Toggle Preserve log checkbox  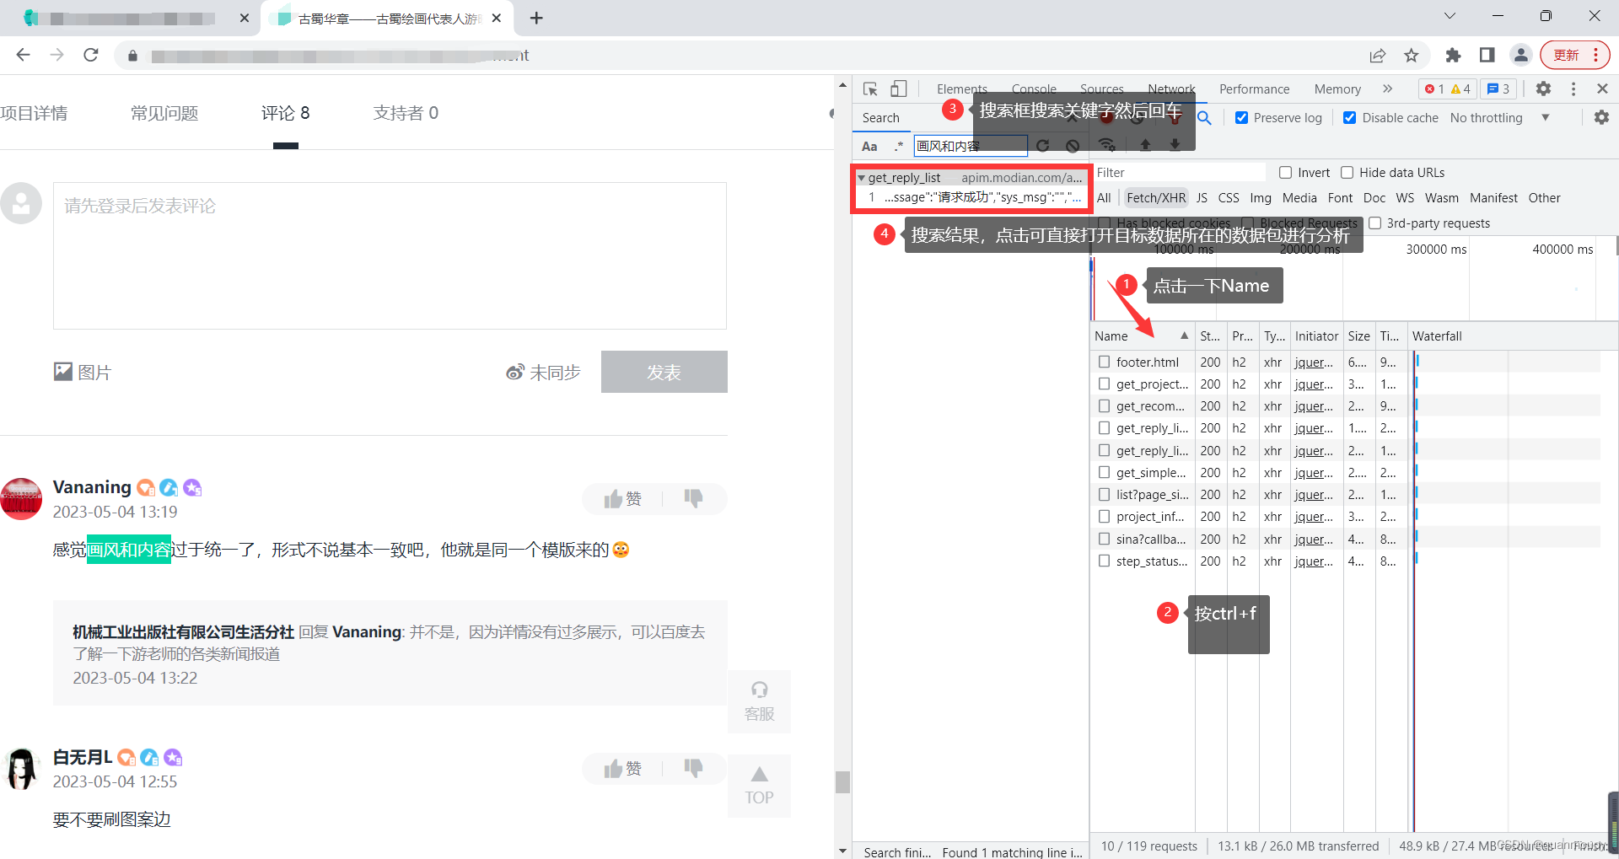coord(1241,118)
